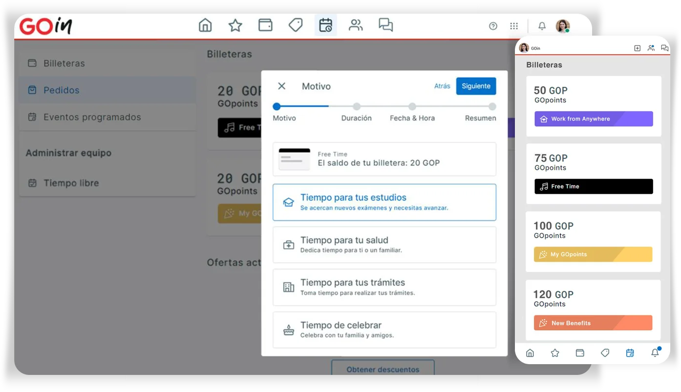Click the New Benefits wallet button
Image resolution: width=681 pixels, height=392 pixels.
pos(593,323)
